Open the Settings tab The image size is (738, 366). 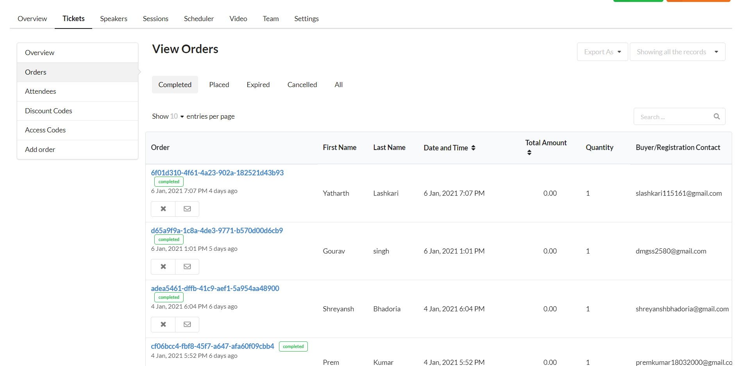[x=306, y=19]
